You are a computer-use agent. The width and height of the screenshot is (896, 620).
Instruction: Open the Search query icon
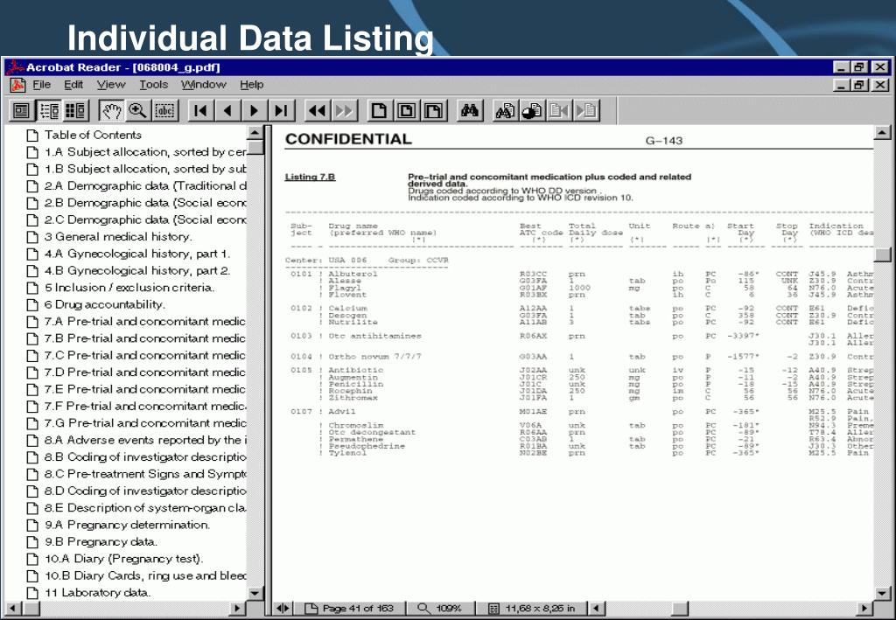[x=505, y=110]
